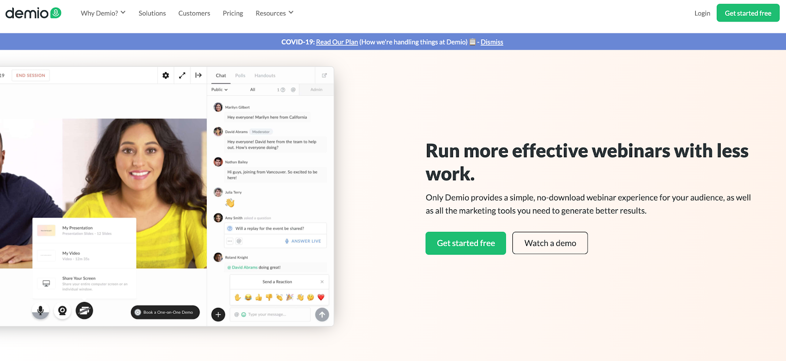The height and width of the screenshot is (361, 786).
Task: Switch to the Chat tab
Action: (221, 76)
